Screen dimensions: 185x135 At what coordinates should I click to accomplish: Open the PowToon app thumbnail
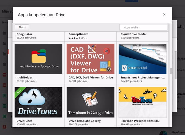click(x=142, y=102)
